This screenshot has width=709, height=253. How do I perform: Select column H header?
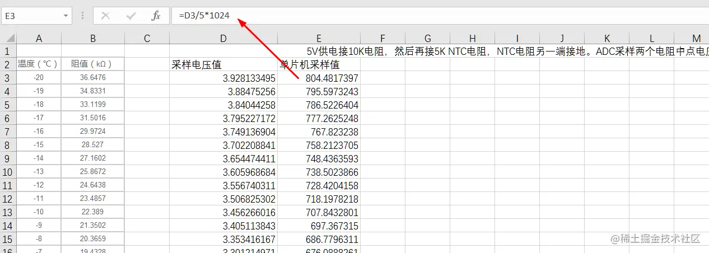pos(472,38)
